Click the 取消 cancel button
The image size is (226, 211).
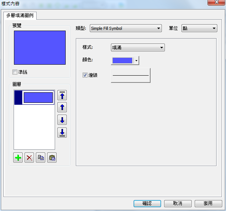pyautogui.click(x=178, y=203)
